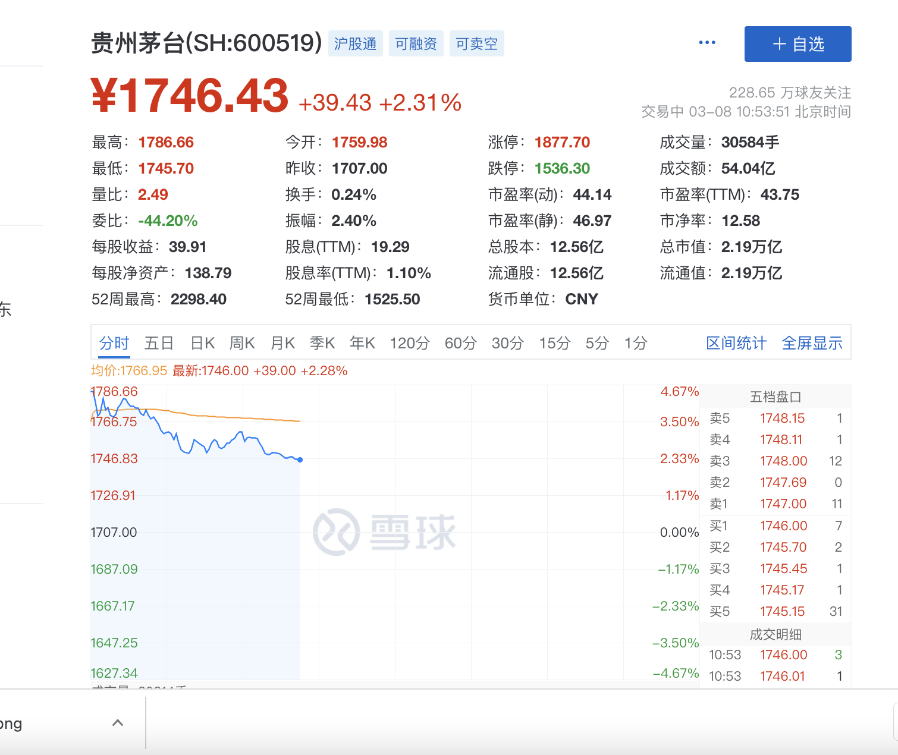Click the 涨停 value 1877.70

(x=562, y=142)
